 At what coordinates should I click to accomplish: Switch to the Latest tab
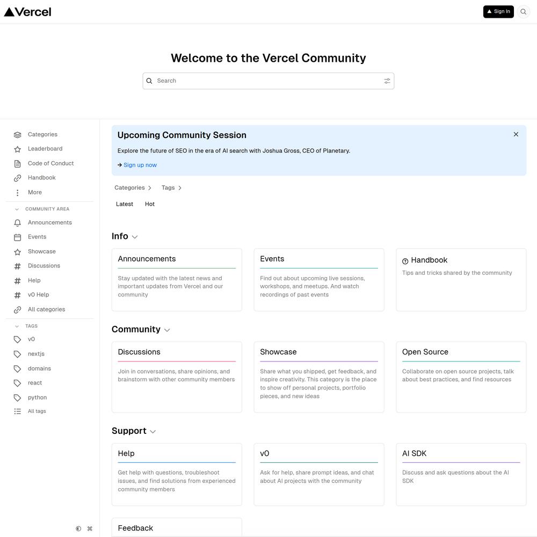tap(125, 204)
